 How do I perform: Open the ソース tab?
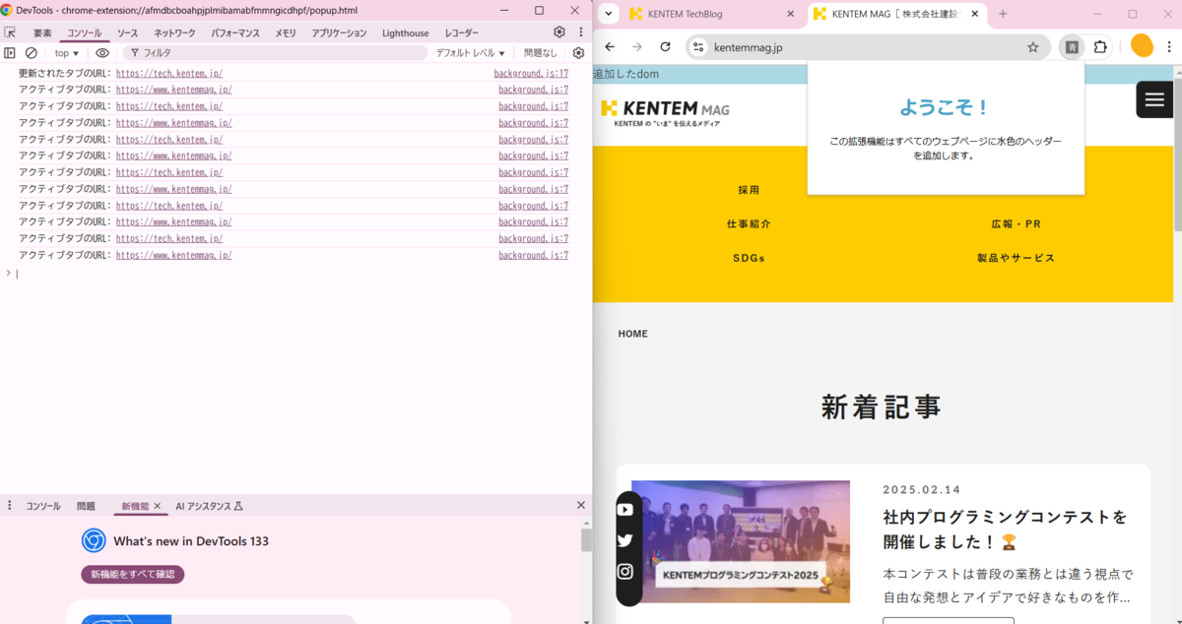pos(128,33)
